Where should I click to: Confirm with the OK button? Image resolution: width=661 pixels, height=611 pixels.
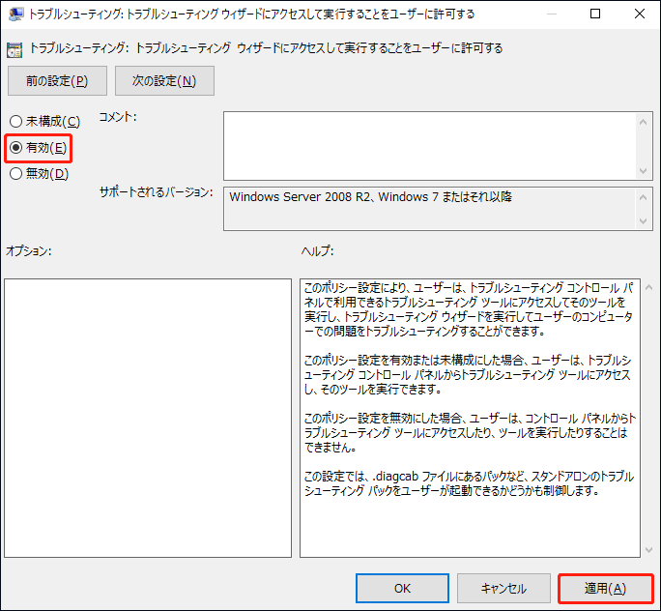402,588
